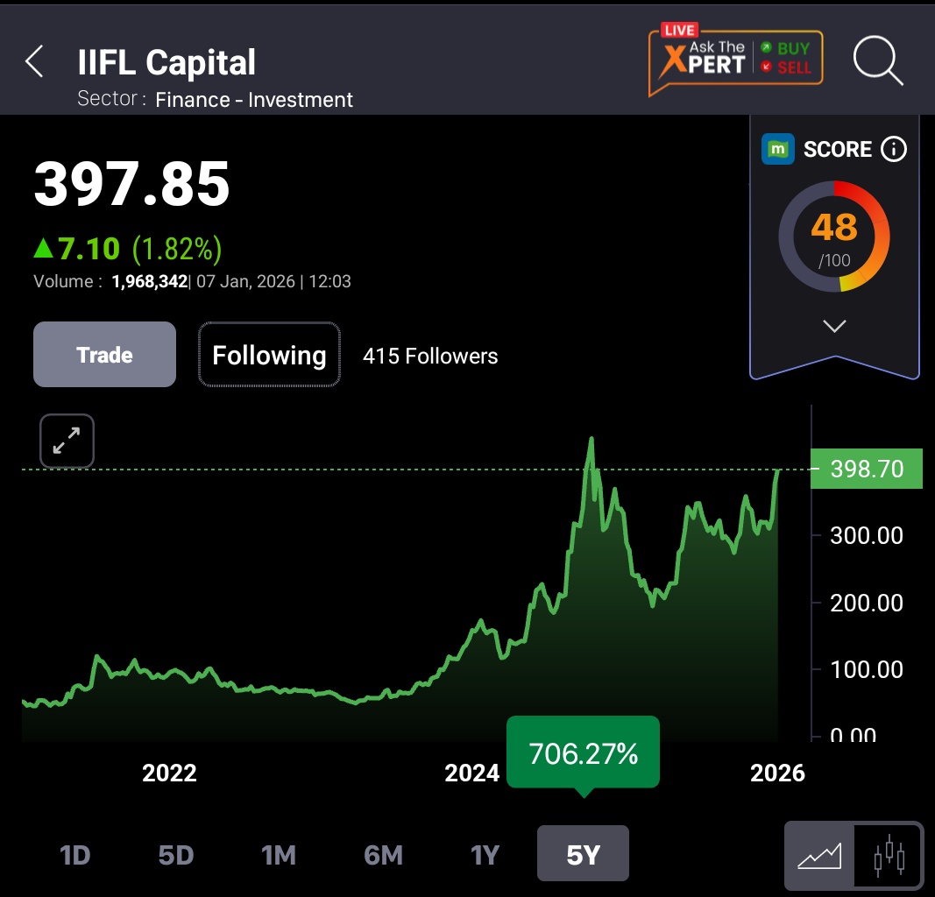Switch to line chart view
Image resolution: width=935 pixels, height=897 pixels.
point(819,856)
